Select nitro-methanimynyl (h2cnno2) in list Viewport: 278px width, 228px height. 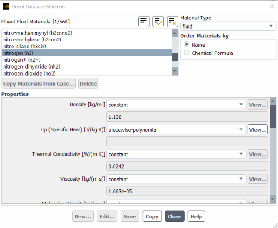87,33
